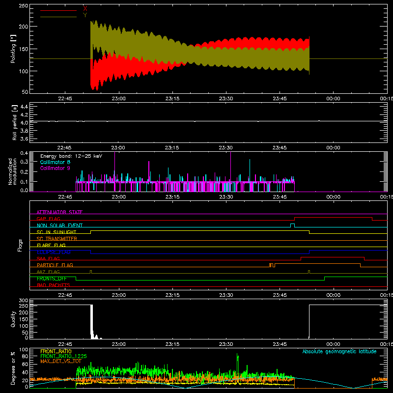The width and height of the screenshot is (393, 393).
Task: Click the 4.0 value on Roll period axis
Action: point(24,123)
